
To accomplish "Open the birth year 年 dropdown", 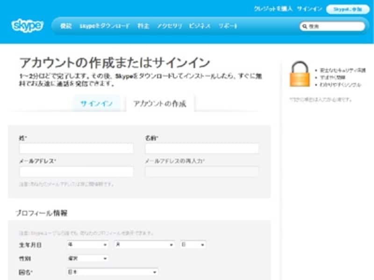I will tap(87, 245).
